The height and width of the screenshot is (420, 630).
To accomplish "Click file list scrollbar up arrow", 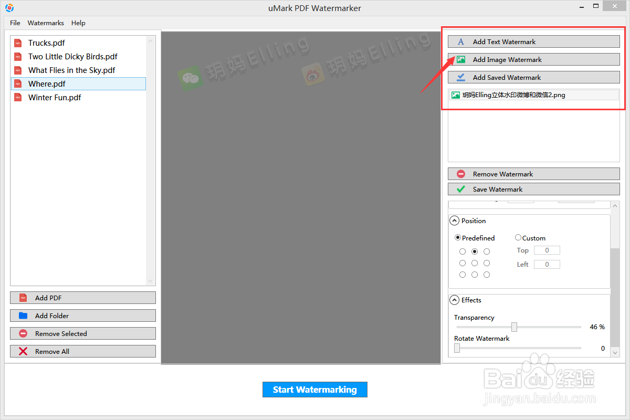I will [x=151, y=40].
